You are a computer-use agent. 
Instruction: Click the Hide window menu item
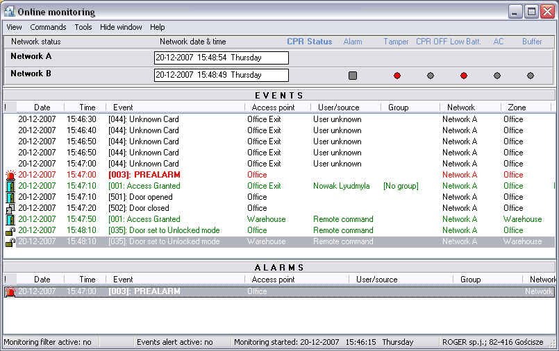coord(121,27)
